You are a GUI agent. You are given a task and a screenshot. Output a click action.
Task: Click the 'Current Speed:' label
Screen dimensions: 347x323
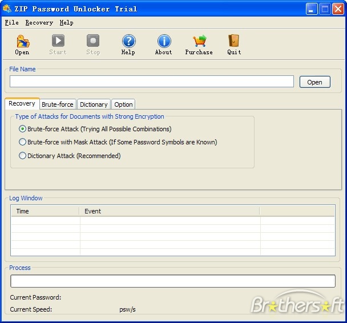tap(31, 309)
